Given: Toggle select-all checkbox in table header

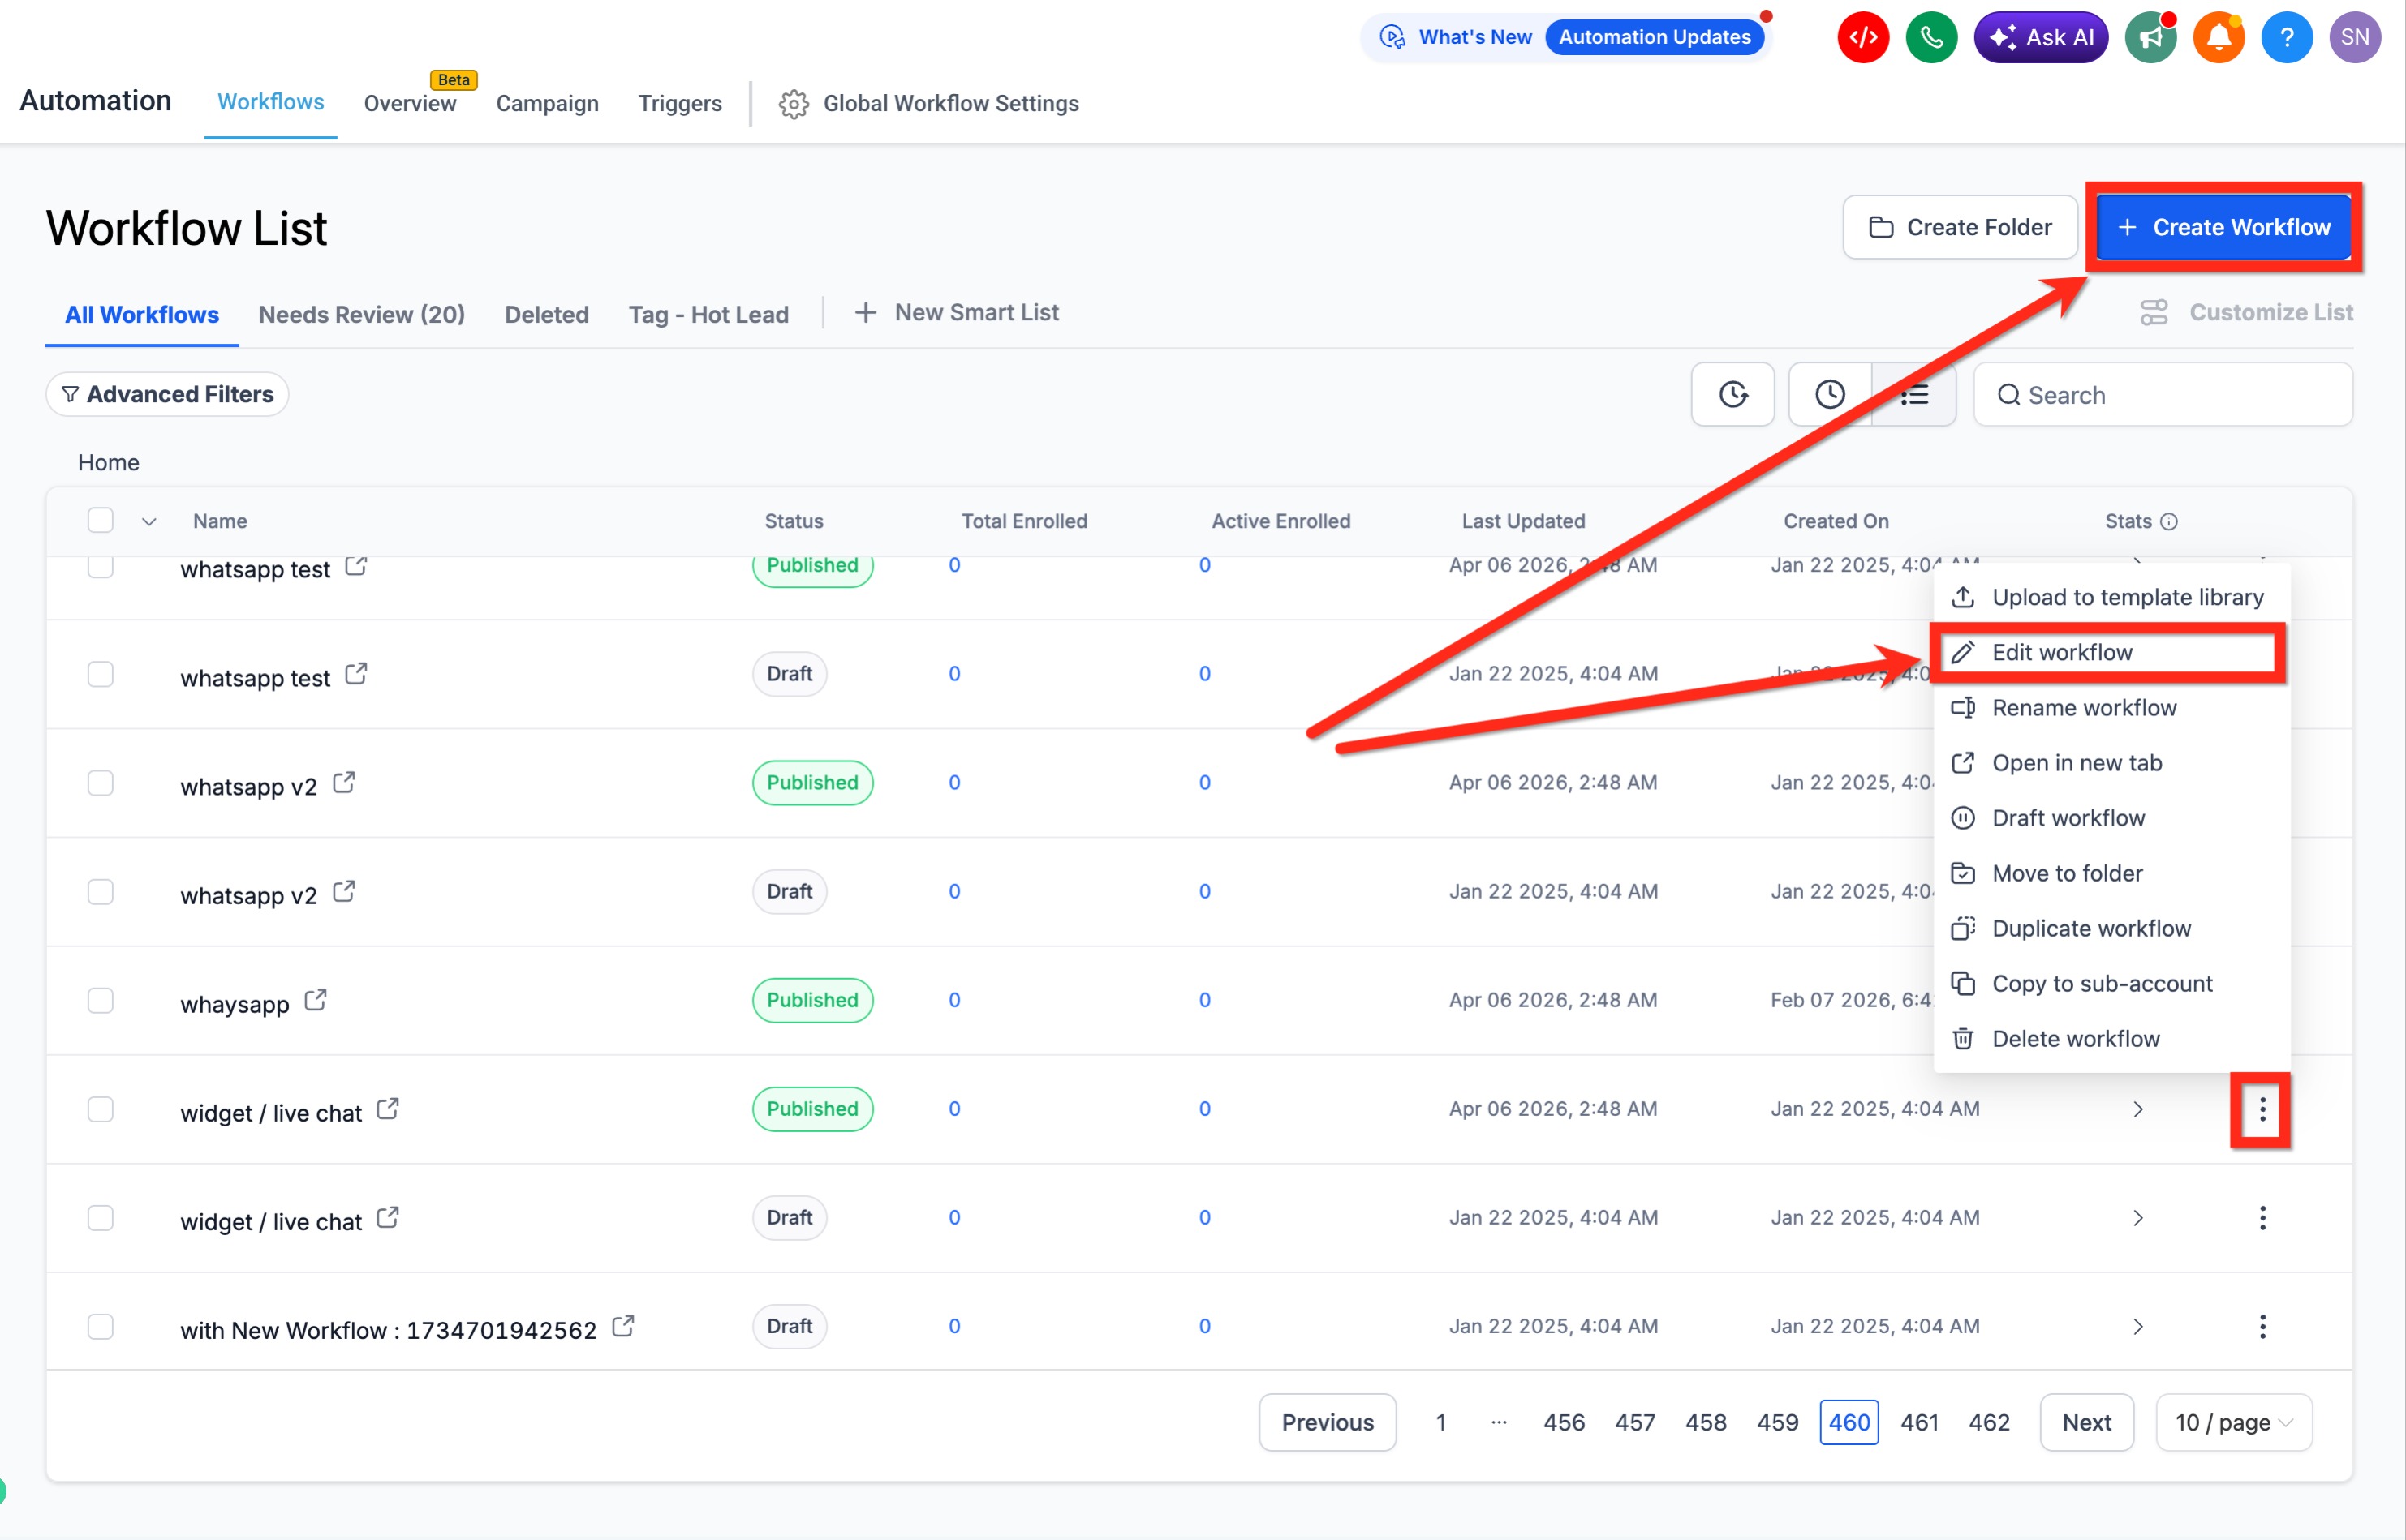Looking at the screenshot, I should (100, 521).
